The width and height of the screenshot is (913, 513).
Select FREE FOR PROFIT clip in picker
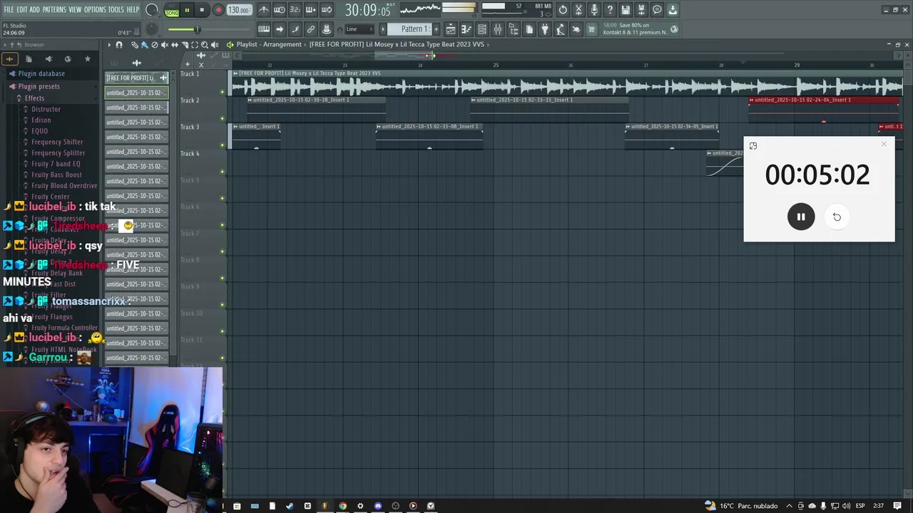click(x=136, y=78)
